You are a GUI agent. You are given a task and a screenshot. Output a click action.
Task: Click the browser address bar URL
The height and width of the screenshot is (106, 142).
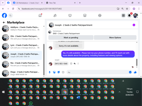42,9
